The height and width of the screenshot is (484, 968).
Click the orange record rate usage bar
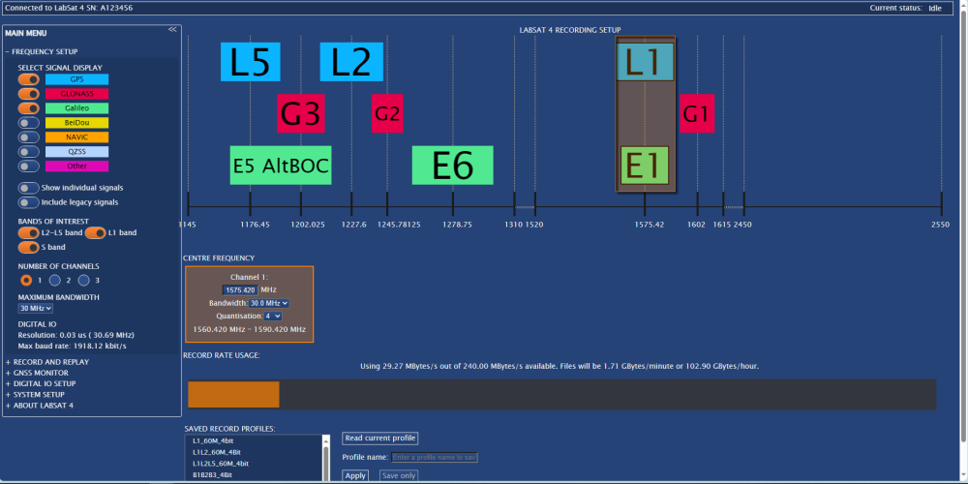pos(234,395)
